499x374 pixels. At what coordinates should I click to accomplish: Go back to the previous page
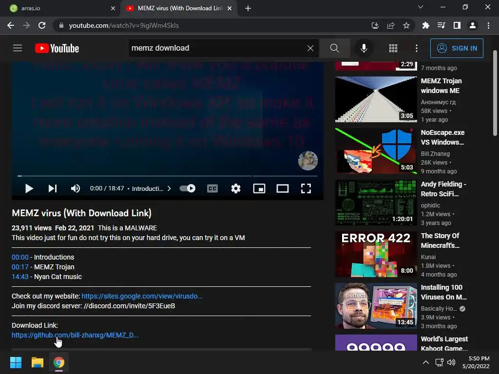pos(11,25)
